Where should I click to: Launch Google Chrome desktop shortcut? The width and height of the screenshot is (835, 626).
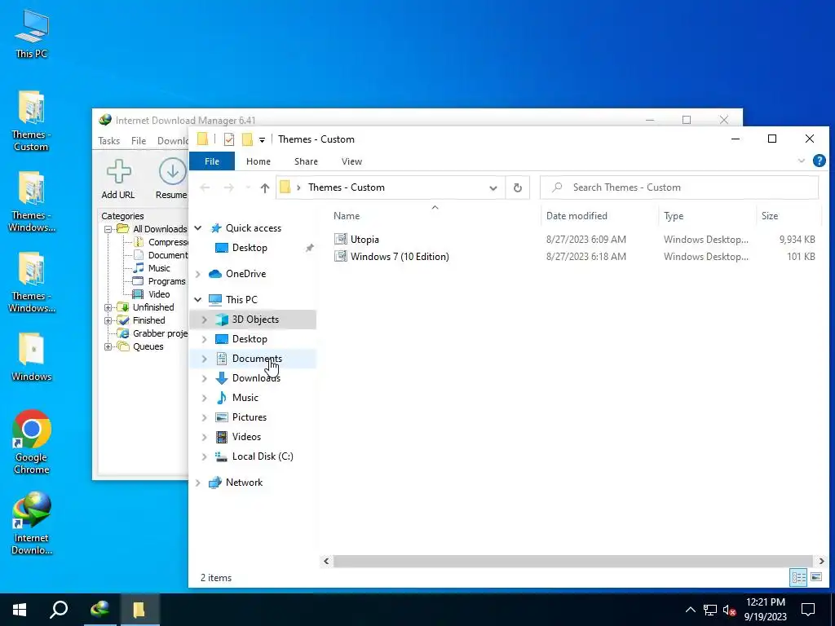tap(32, 441)
